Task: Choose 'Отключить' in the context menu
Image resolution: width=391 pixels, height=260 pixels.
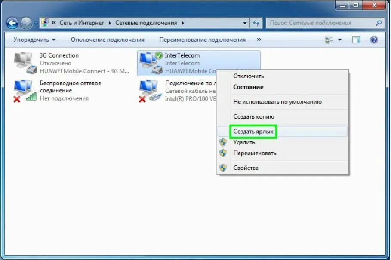Action: point(283,76)
